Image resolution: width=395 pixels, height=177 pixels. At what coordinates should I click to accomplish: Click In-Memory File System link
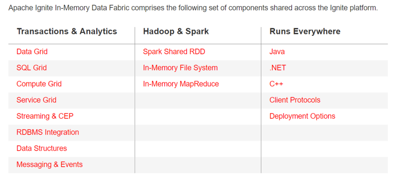point(180,68)
